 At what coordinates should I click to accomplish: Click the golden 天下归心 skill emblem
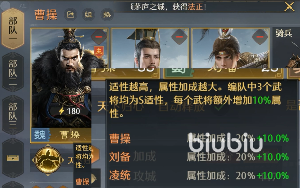[x=48, y=160]
